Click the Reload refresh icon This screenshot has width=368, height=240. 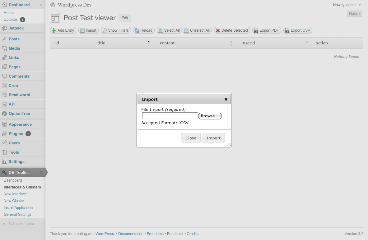[137, 30]
